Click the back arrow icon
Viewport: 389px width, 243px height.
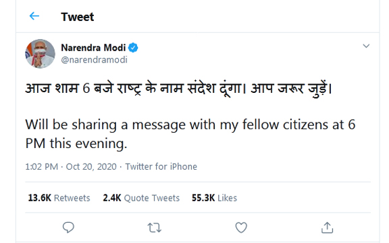point(34,16)
